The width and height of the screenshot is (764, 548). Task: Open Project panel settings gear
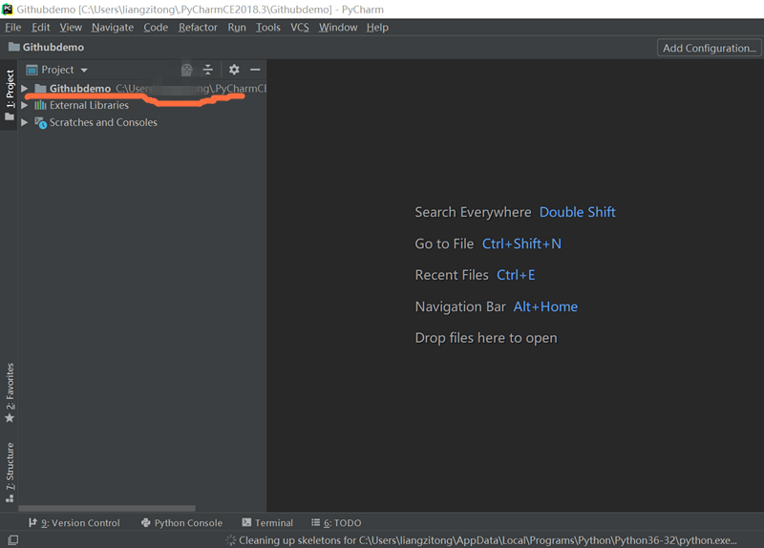(x=234, y=70)
